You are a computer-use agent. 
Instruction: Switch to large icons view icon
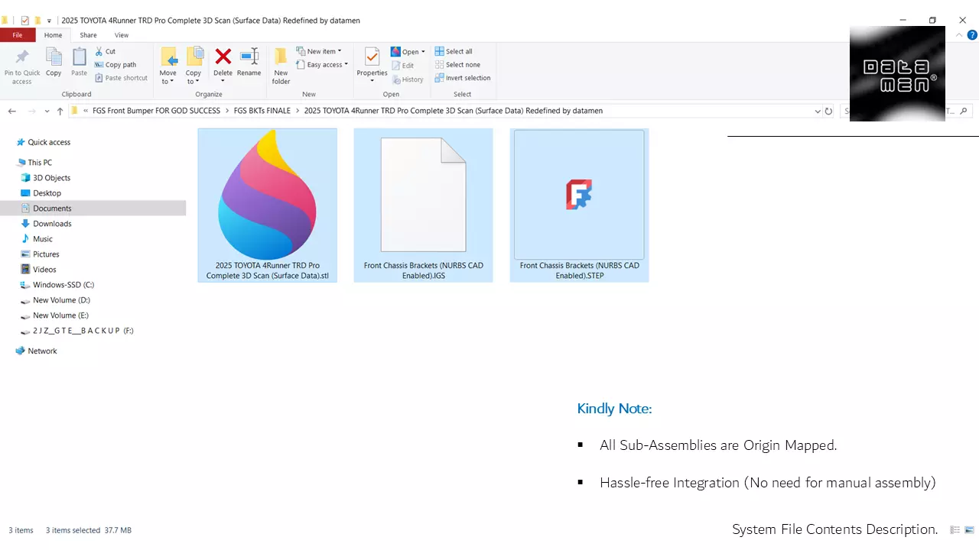[969, 530]
